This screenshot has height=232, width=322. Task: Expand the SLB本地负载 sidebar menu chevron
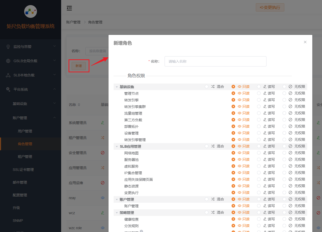tap(55, 75)
